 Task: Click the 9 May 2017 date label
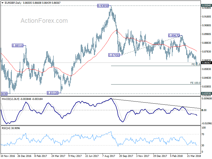pyautogui.click(x=75, y=156)
